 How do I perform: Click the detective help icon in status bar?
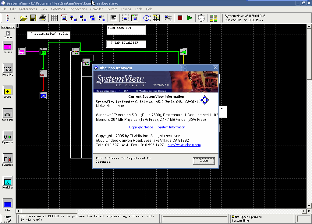pyautogui.click(x=8, y=219)
